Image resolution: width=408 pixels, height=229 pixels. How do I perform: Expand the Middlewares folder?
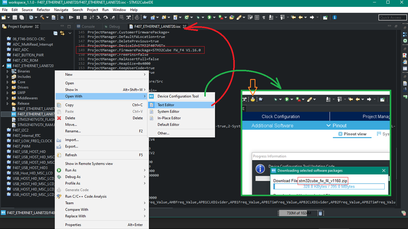[7, 98]
